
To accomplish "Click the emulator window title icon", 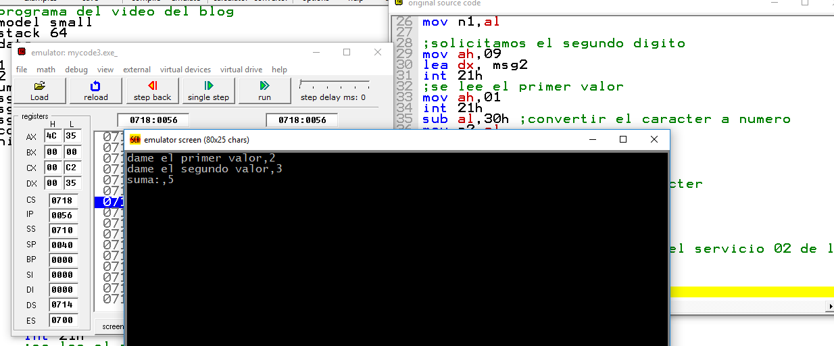I will tap(22, 52).
